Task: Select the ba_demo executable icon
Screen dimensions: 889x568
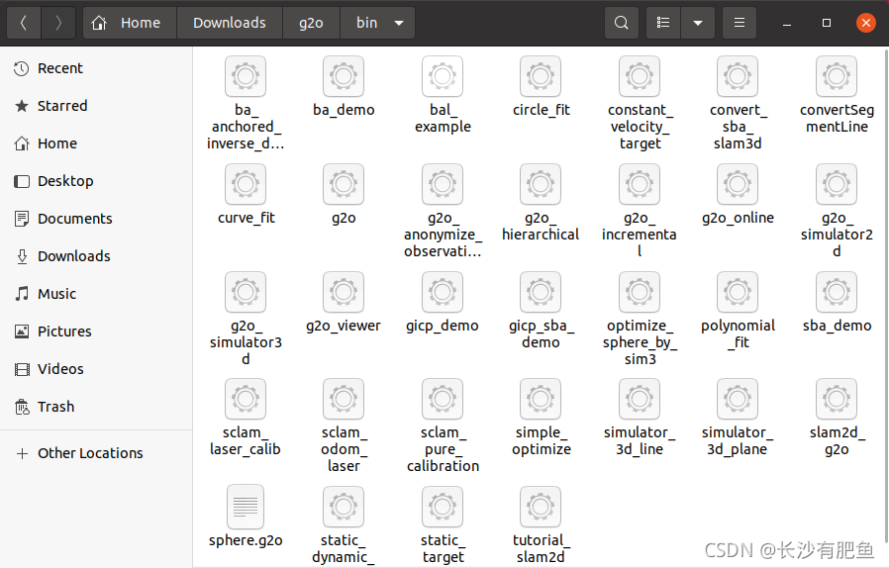Action: (x=344, y=76)
